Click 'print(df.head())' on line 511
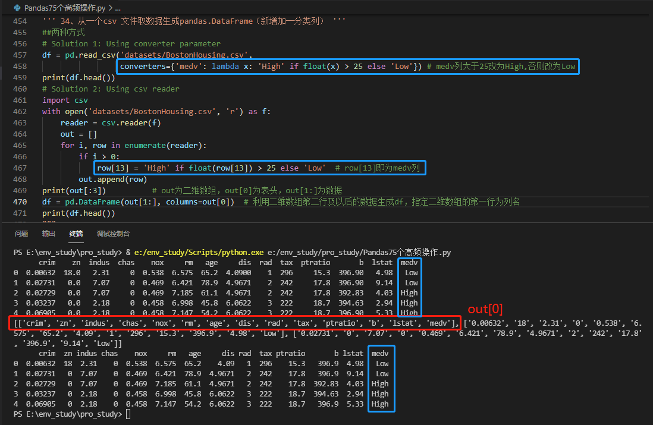 click(x=79, y=213)
